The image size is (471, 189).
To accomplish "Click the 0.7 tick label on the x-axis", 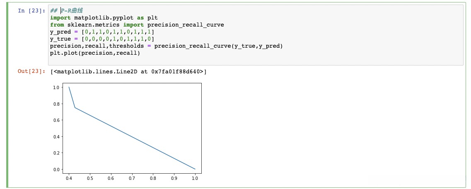I will click(x=132, y=178).
